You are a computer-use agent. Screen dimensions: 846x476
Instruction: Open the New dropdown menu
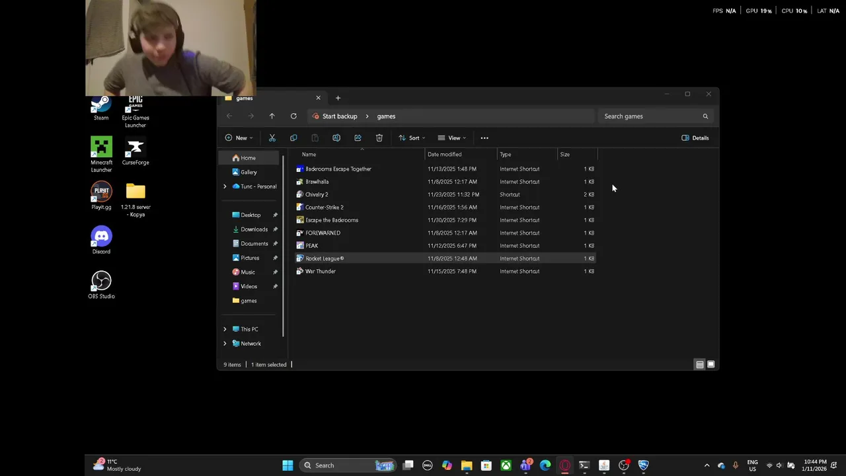pyautogui.click(x=239, y=138)
